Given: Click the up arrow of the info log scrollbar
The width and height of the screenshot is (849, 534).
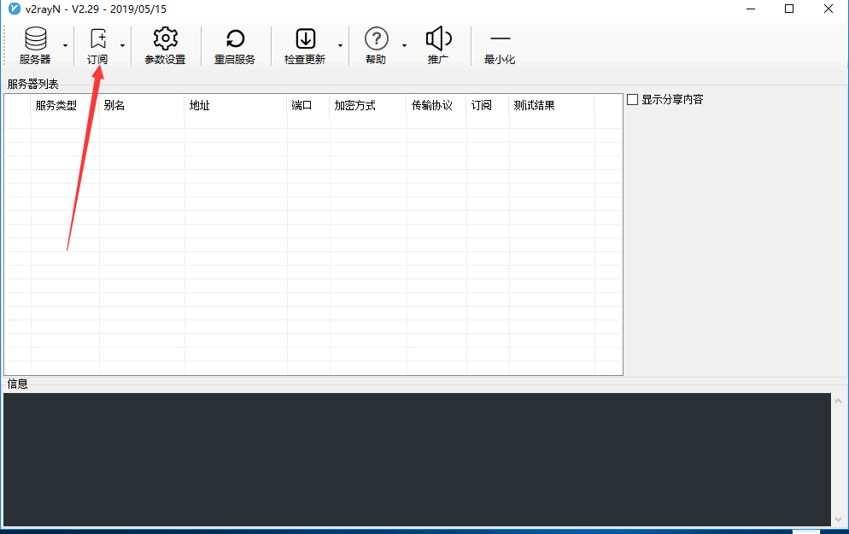Looking at the screenshot, I should pyautogui.click(x=838, y=401).
